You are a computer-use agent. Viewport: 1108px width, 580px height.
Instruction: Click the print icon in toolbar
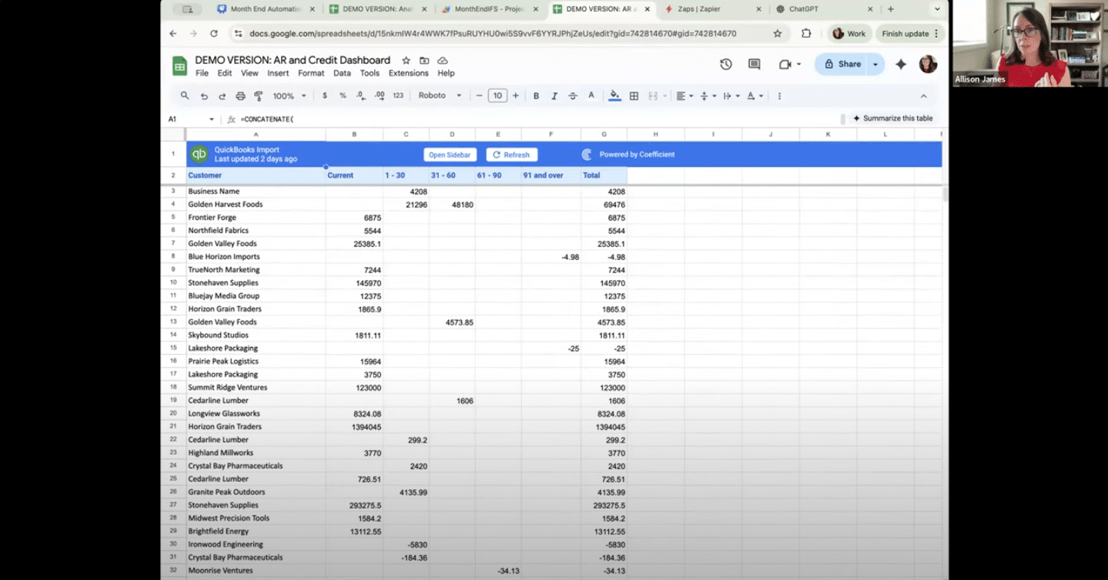(240, 96)
